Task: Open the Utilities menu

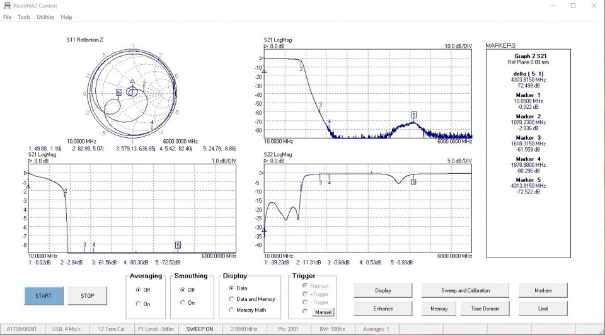Action: 45,17
